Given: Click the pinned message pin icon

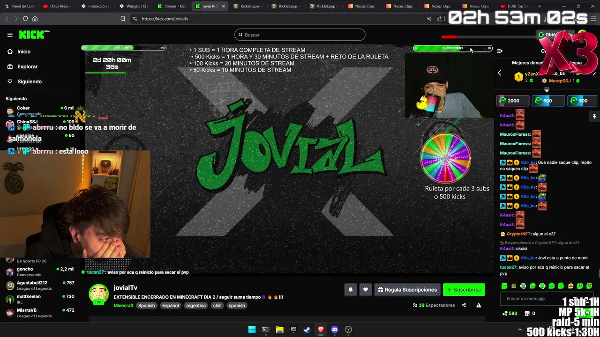Looking at the screenshot, I should (594, 116).
